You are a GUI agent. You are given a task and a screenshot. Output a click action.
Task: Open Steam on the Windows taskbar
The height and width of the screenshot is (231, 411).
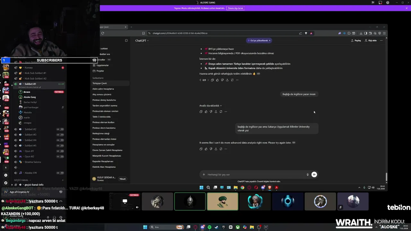point(216,227)
